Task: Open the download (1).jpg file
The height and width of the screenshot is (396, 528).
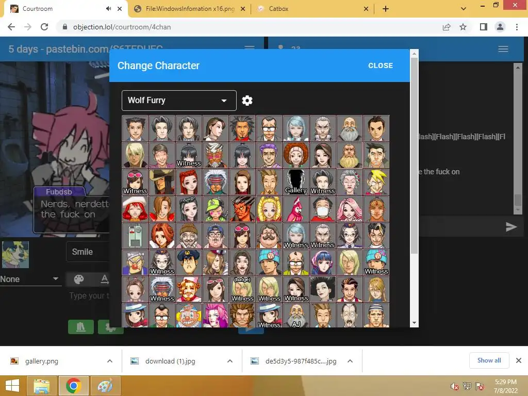Action: 170,361
